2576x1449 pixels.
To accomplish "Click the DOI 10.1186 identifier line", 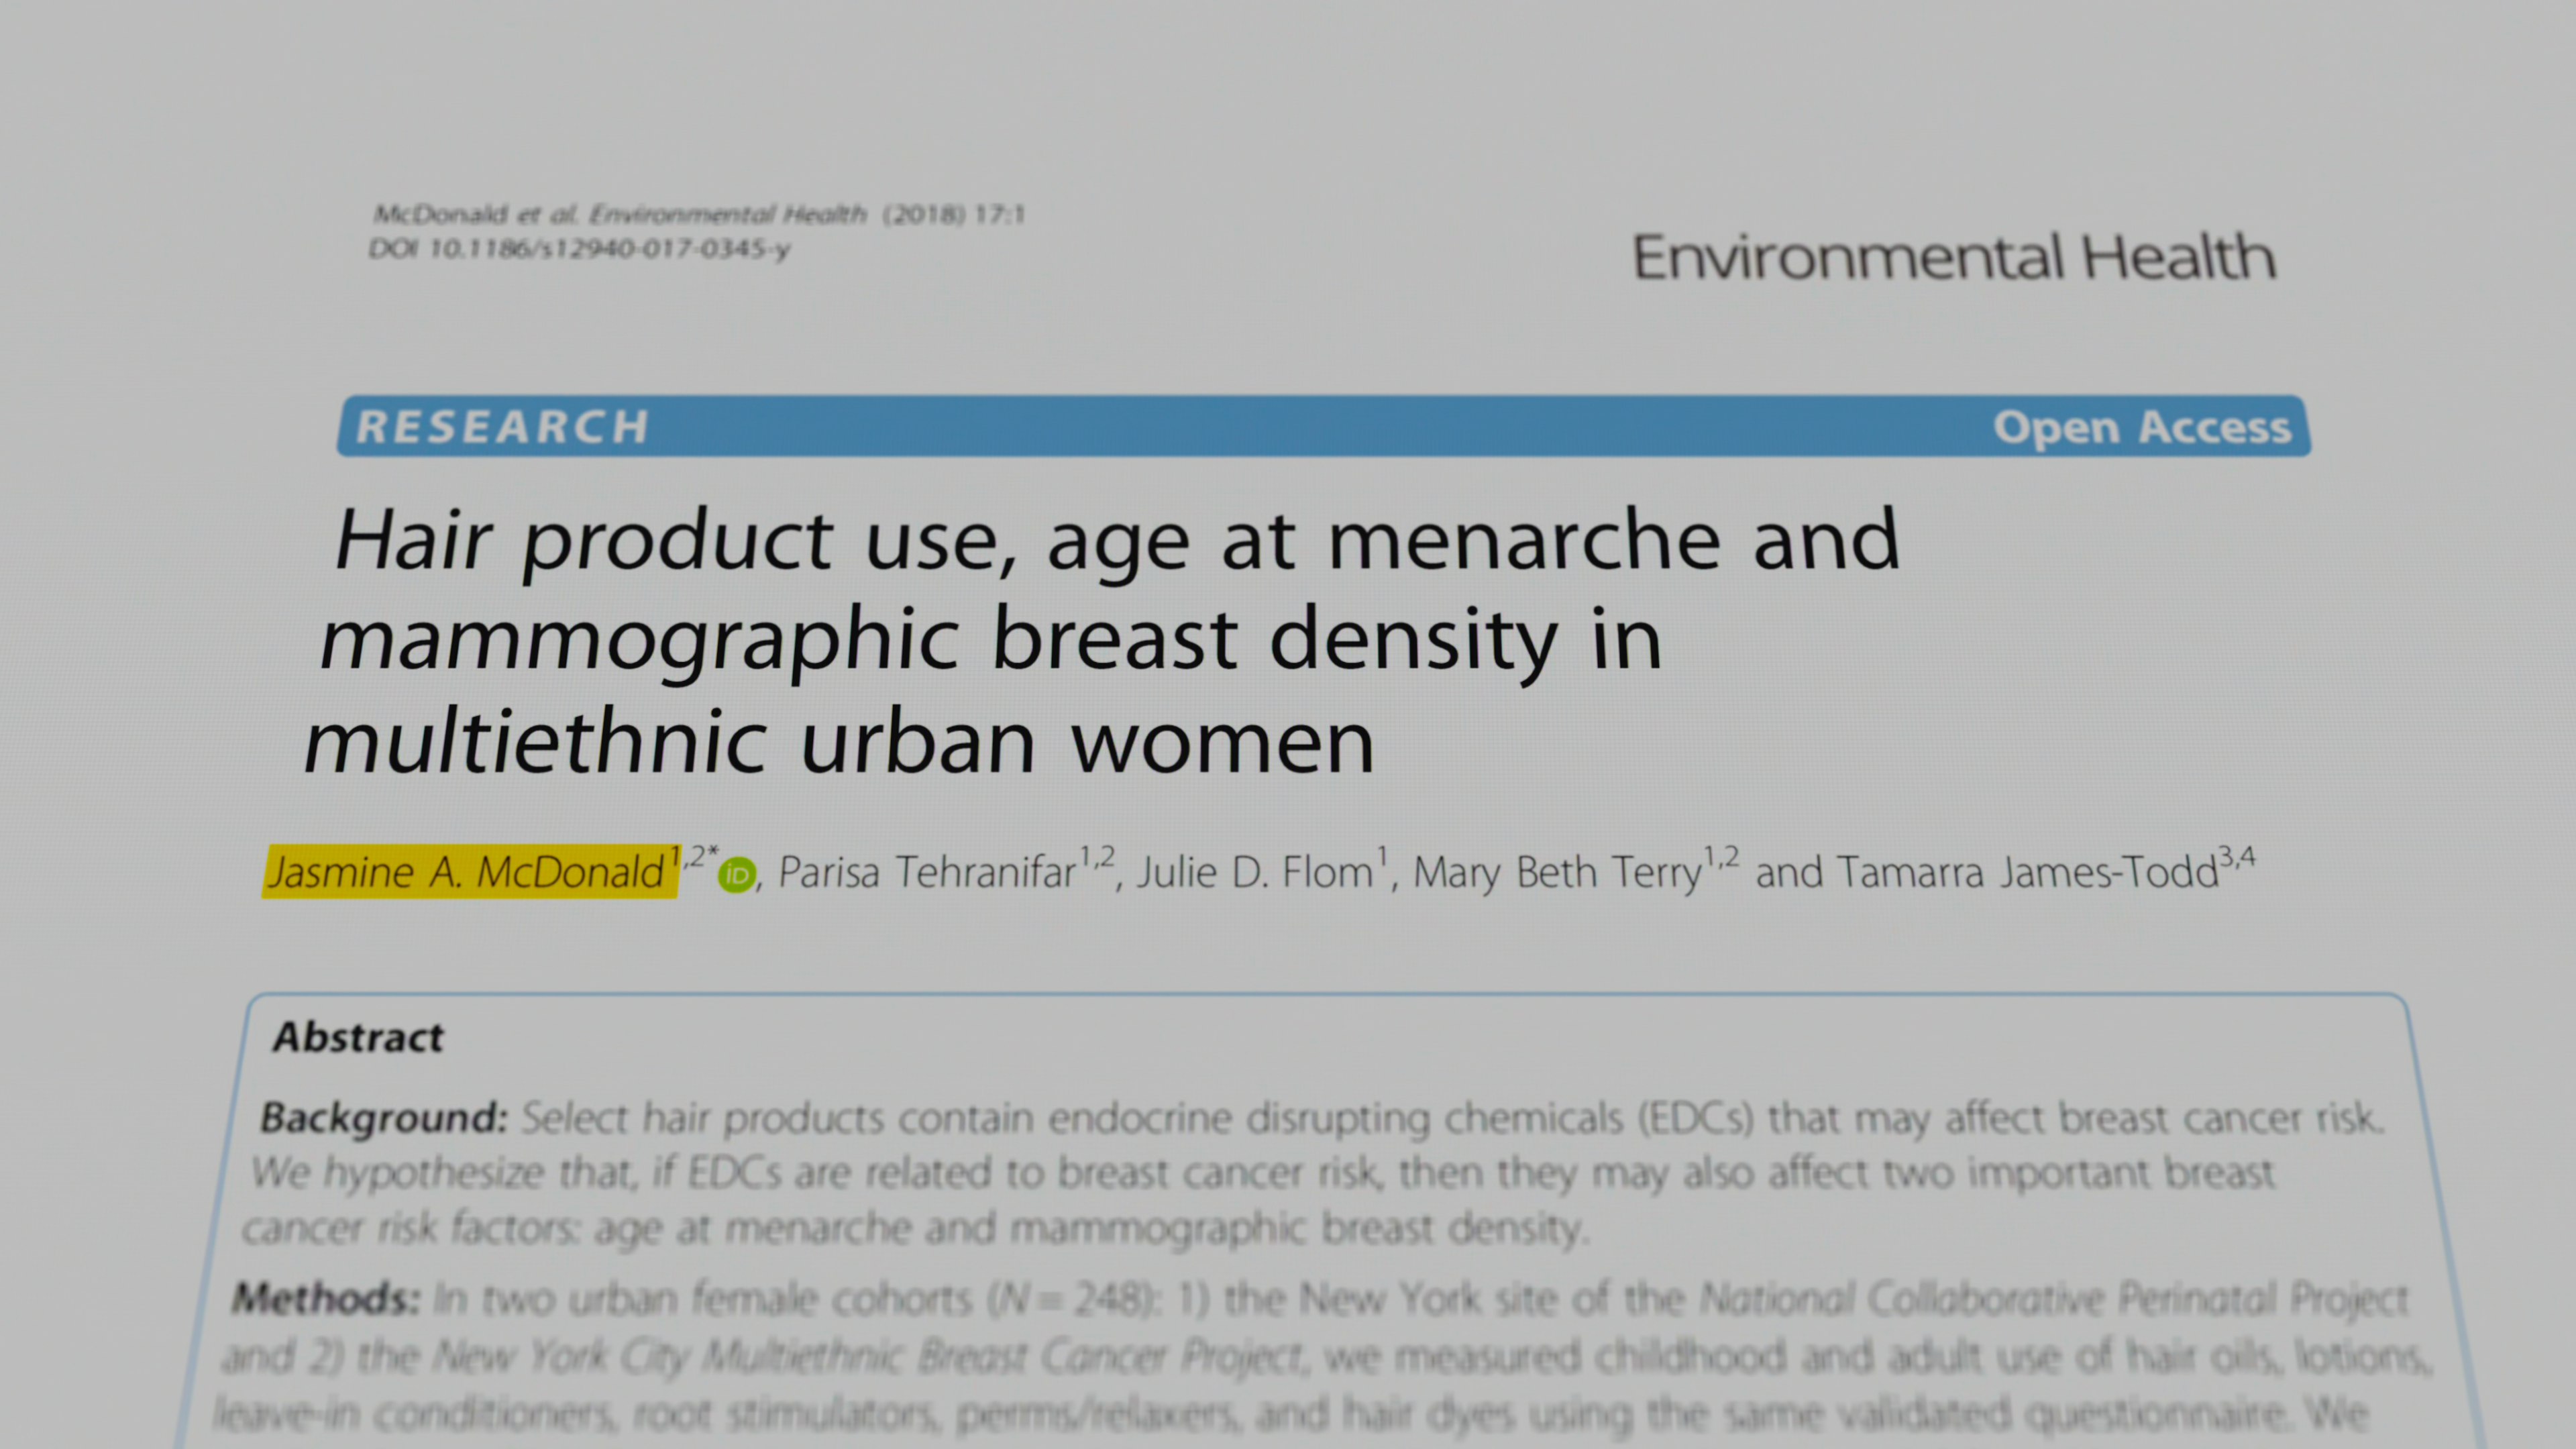I will click(579, 248).
